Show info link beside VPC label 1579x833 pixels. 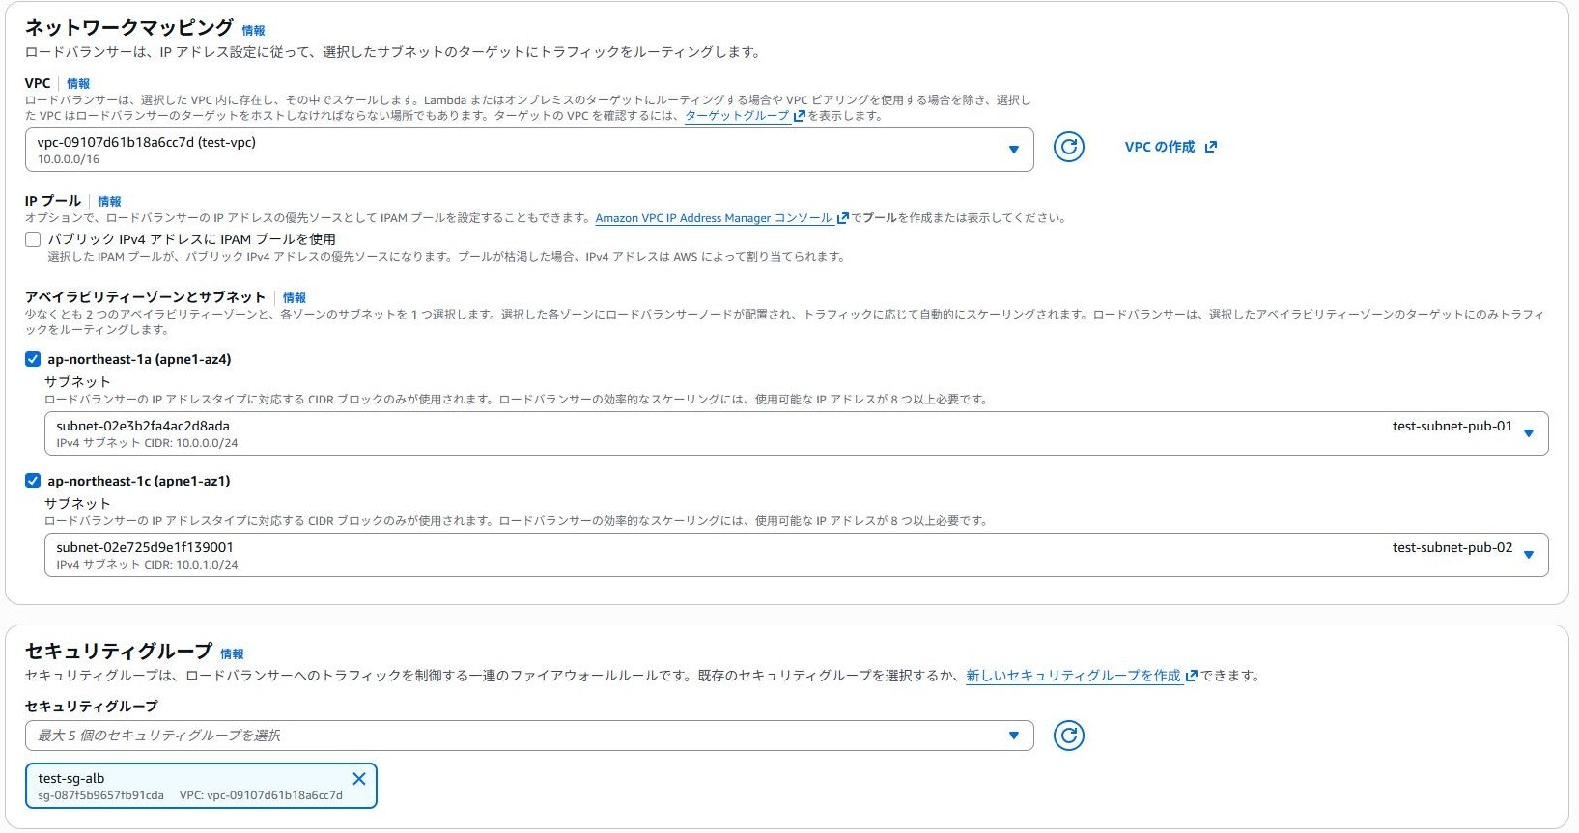(x=78, y=84)
